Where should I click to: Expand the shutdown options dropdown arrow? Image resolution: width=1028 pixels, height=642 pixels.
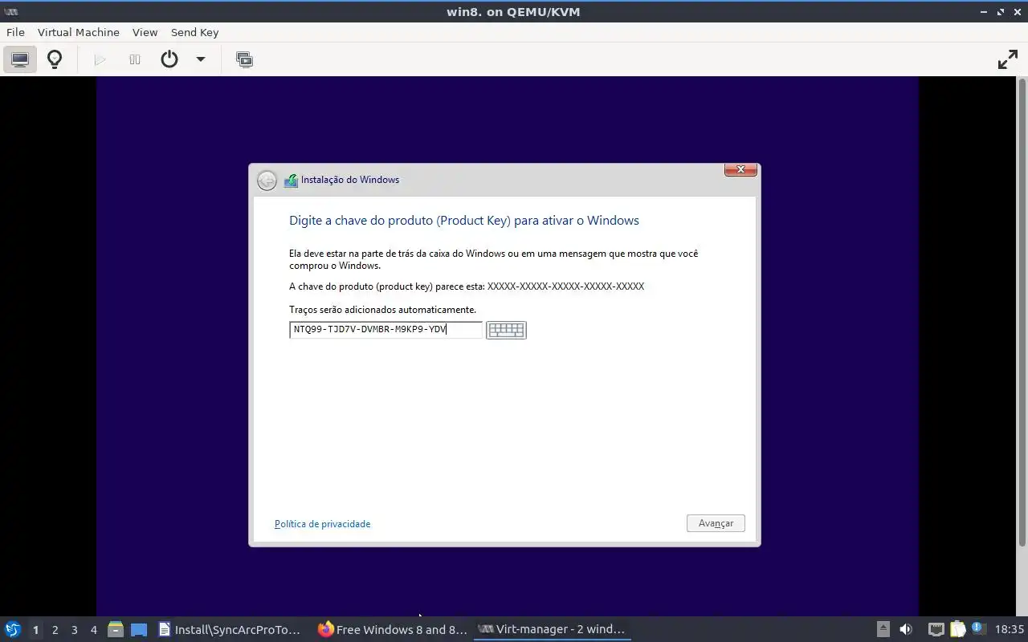[x=201, y=59]
